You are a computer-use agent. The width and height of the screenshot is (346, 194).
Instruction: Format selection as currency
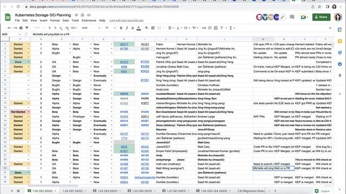pyautogui.click(x=49, y=28)
